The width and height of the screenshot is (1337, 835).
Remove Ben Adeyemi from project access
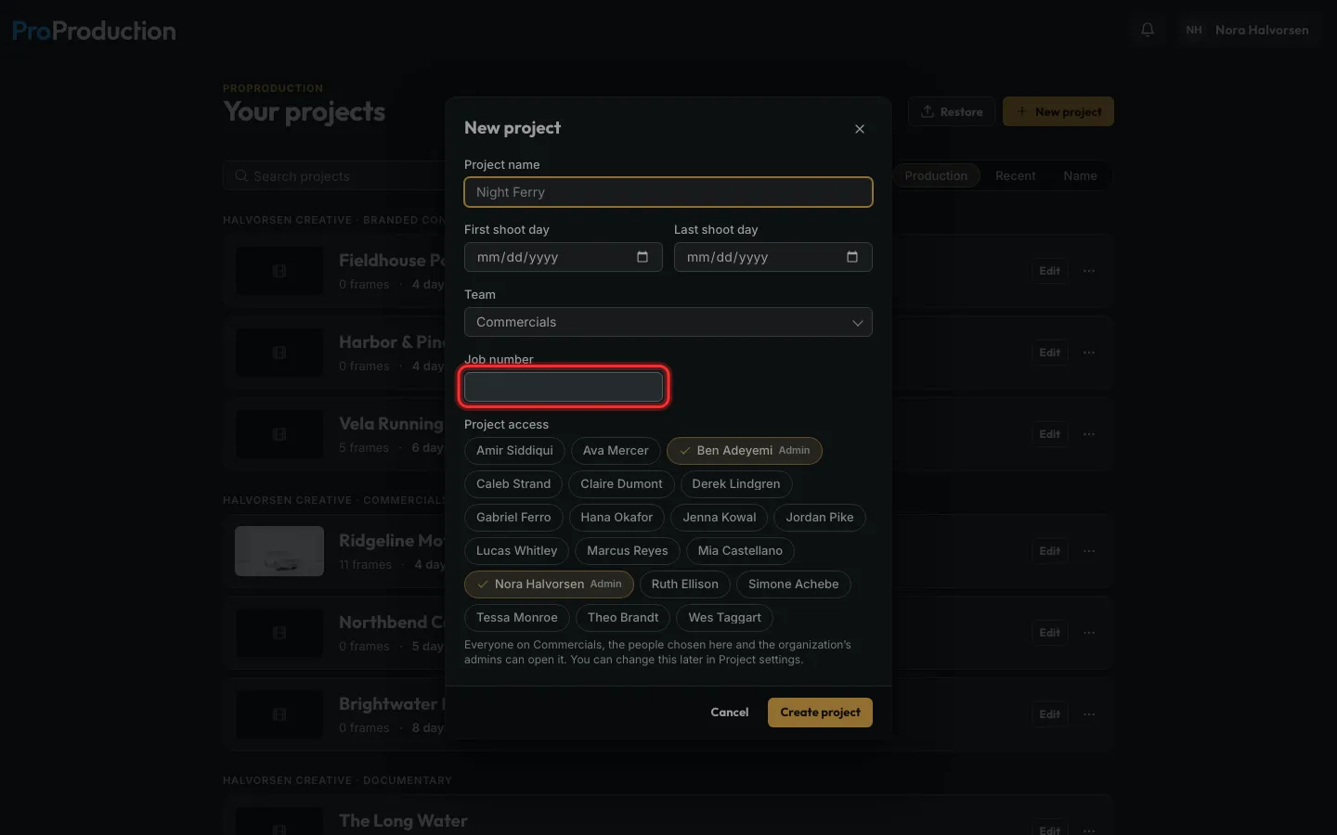(x=745, y=451)
